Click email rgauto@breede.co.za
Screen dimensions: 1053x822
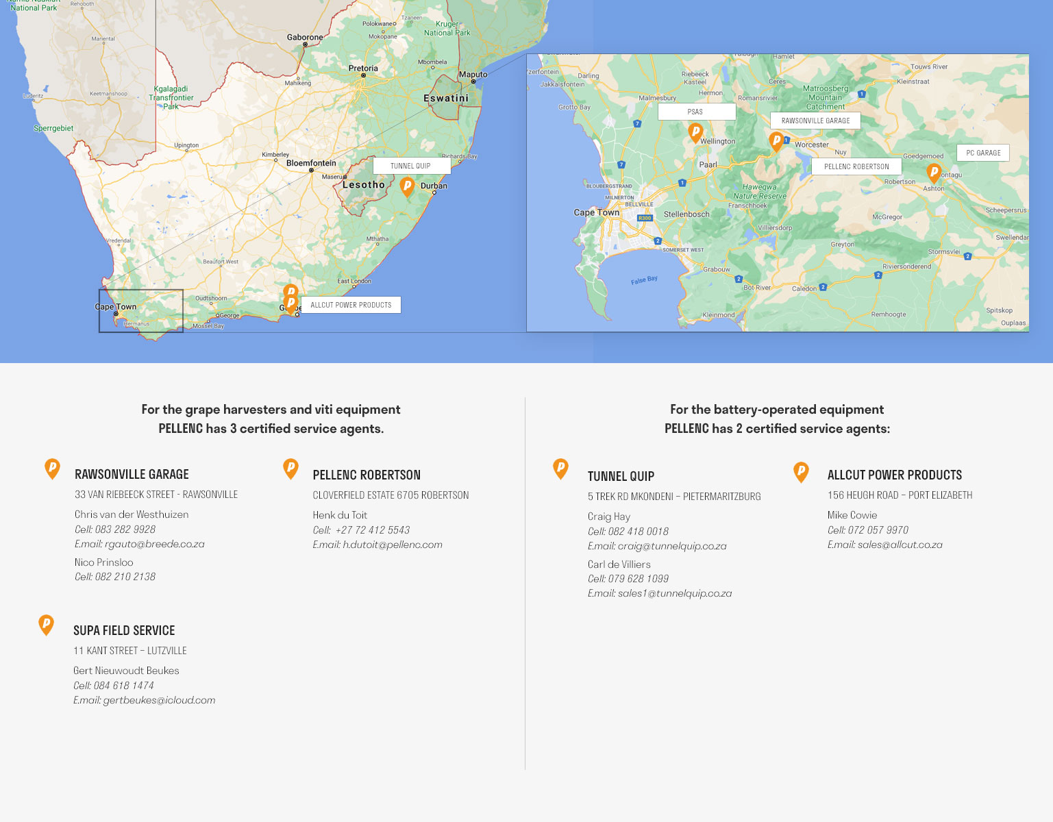(x=155, y=544)
